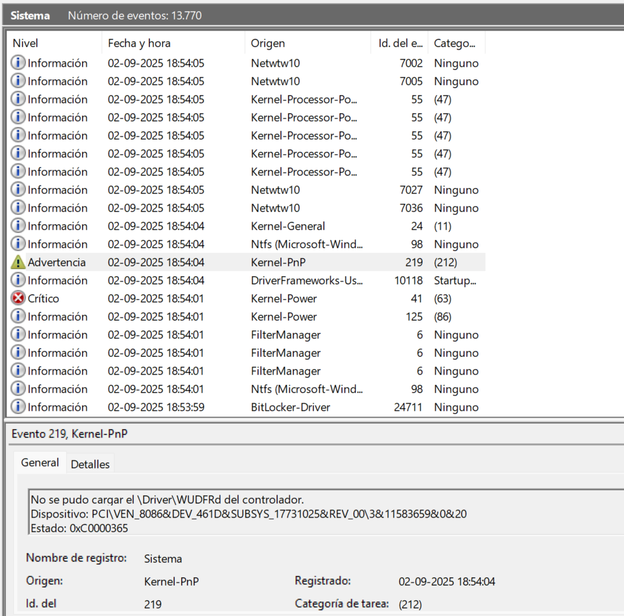Image resolution: width=624 pixels, height=616 pixels.
Task: Click the (86) category cell
Action: (442, 317)
